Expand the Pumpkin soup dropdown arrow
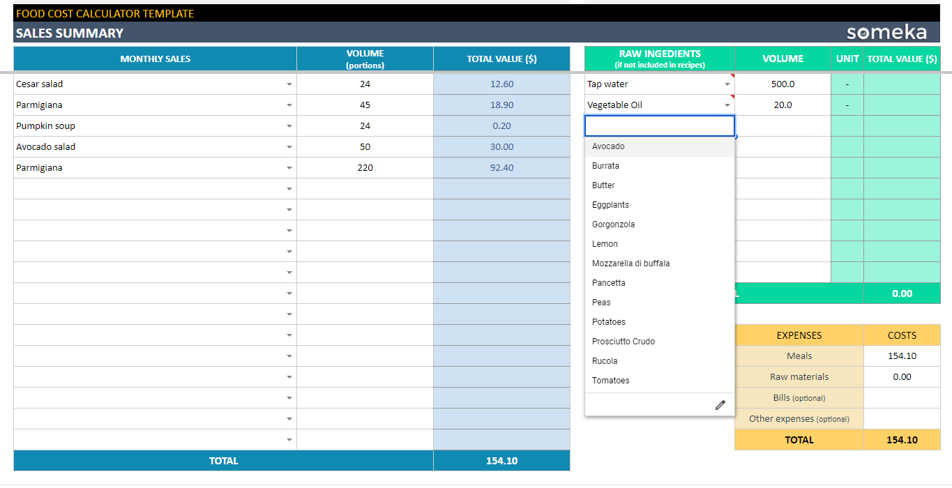Viewport: 952px width, 488px height. [289, 126]
